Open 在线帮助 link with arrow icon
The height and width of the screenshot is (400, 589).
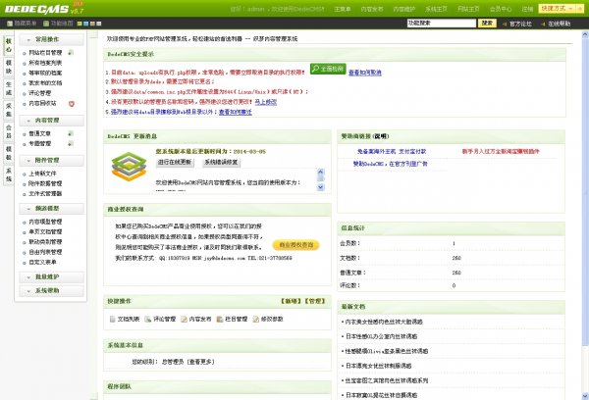[x=556, y=24]
